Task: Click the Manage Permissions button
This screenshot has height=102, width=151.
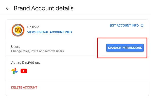Action: [125, 48]
